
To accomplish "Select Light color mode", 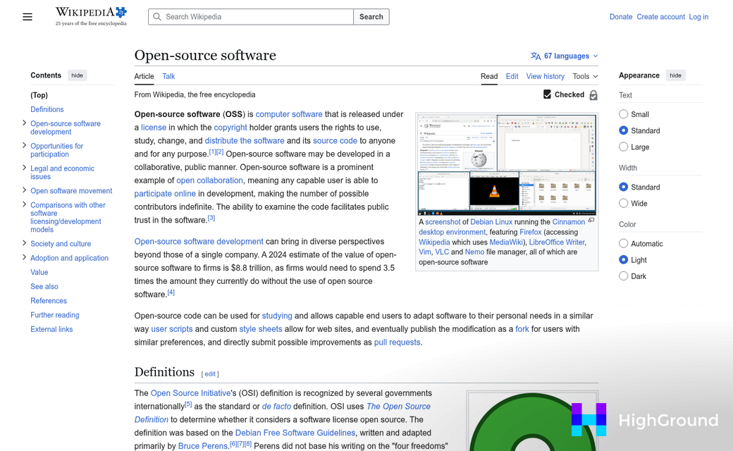I will tap(623, 260).
